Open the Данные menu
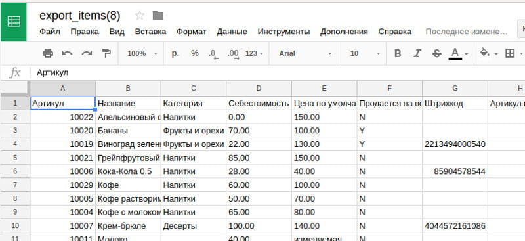This screenshot has width=525, height=241. 232,32
